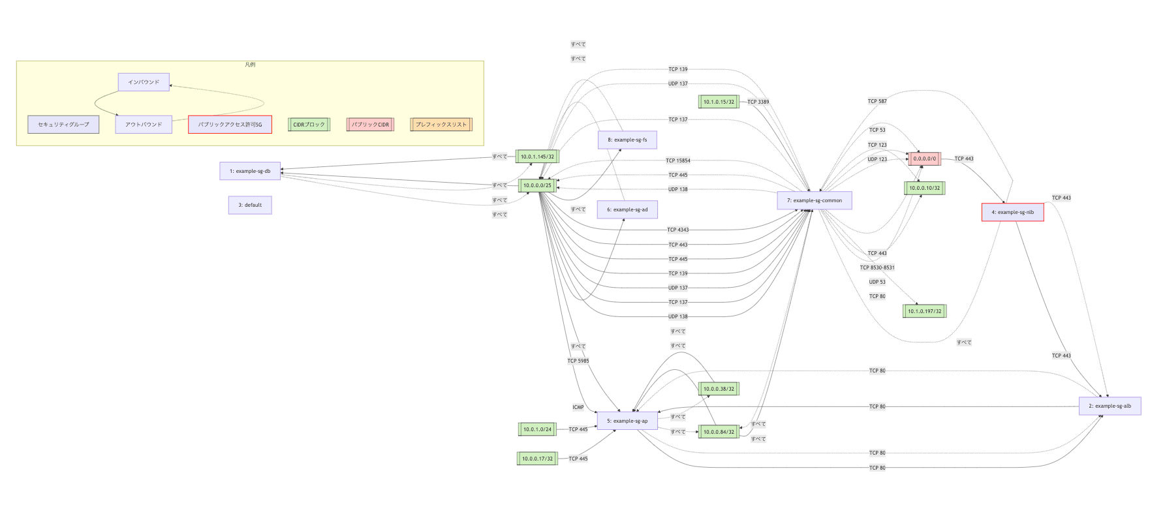This screenshot has width=1165, height=516.
Task: Select the 10.0.1.0/24 CIDR block
Action: pyautogui.click(x=537, y=429)
